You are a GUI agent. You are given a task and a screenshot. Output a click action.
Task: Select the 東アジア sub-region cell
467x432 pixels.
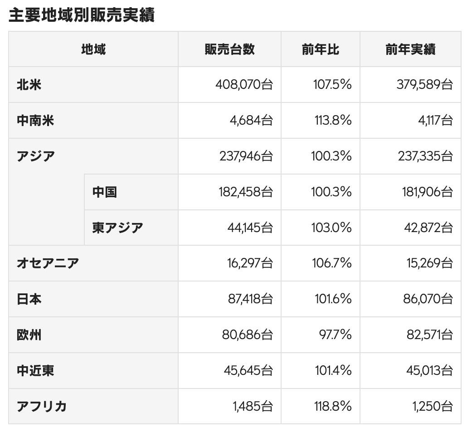[117, 228]
